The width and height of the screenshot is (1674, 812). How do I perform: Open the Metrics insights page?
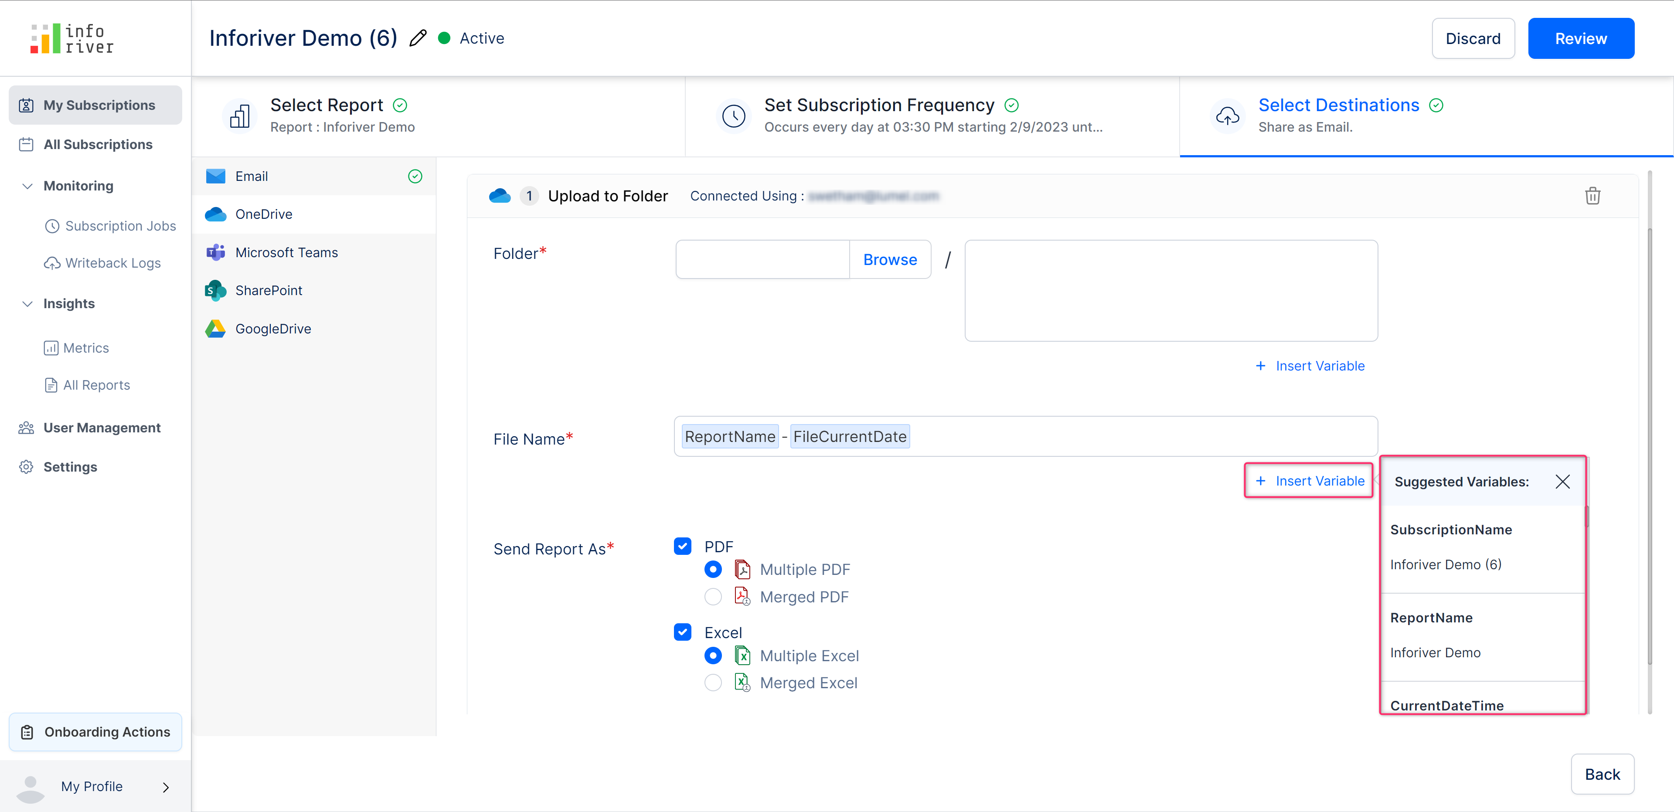(x=86, y=348)
